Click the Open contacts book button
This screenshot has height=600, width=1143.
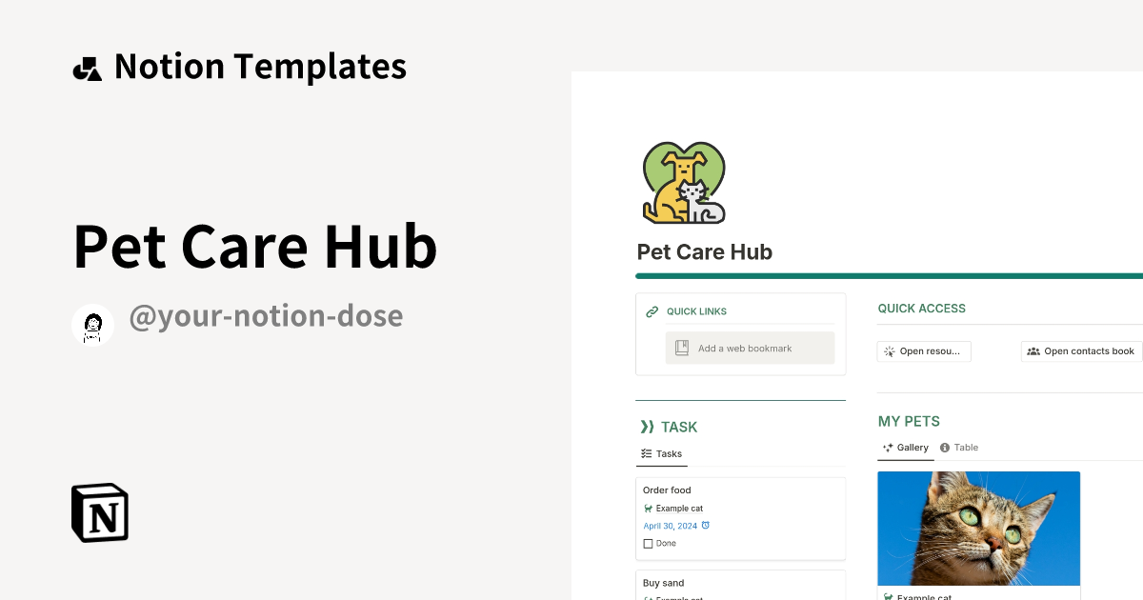pyautogui.click(x=1081, y=351)
